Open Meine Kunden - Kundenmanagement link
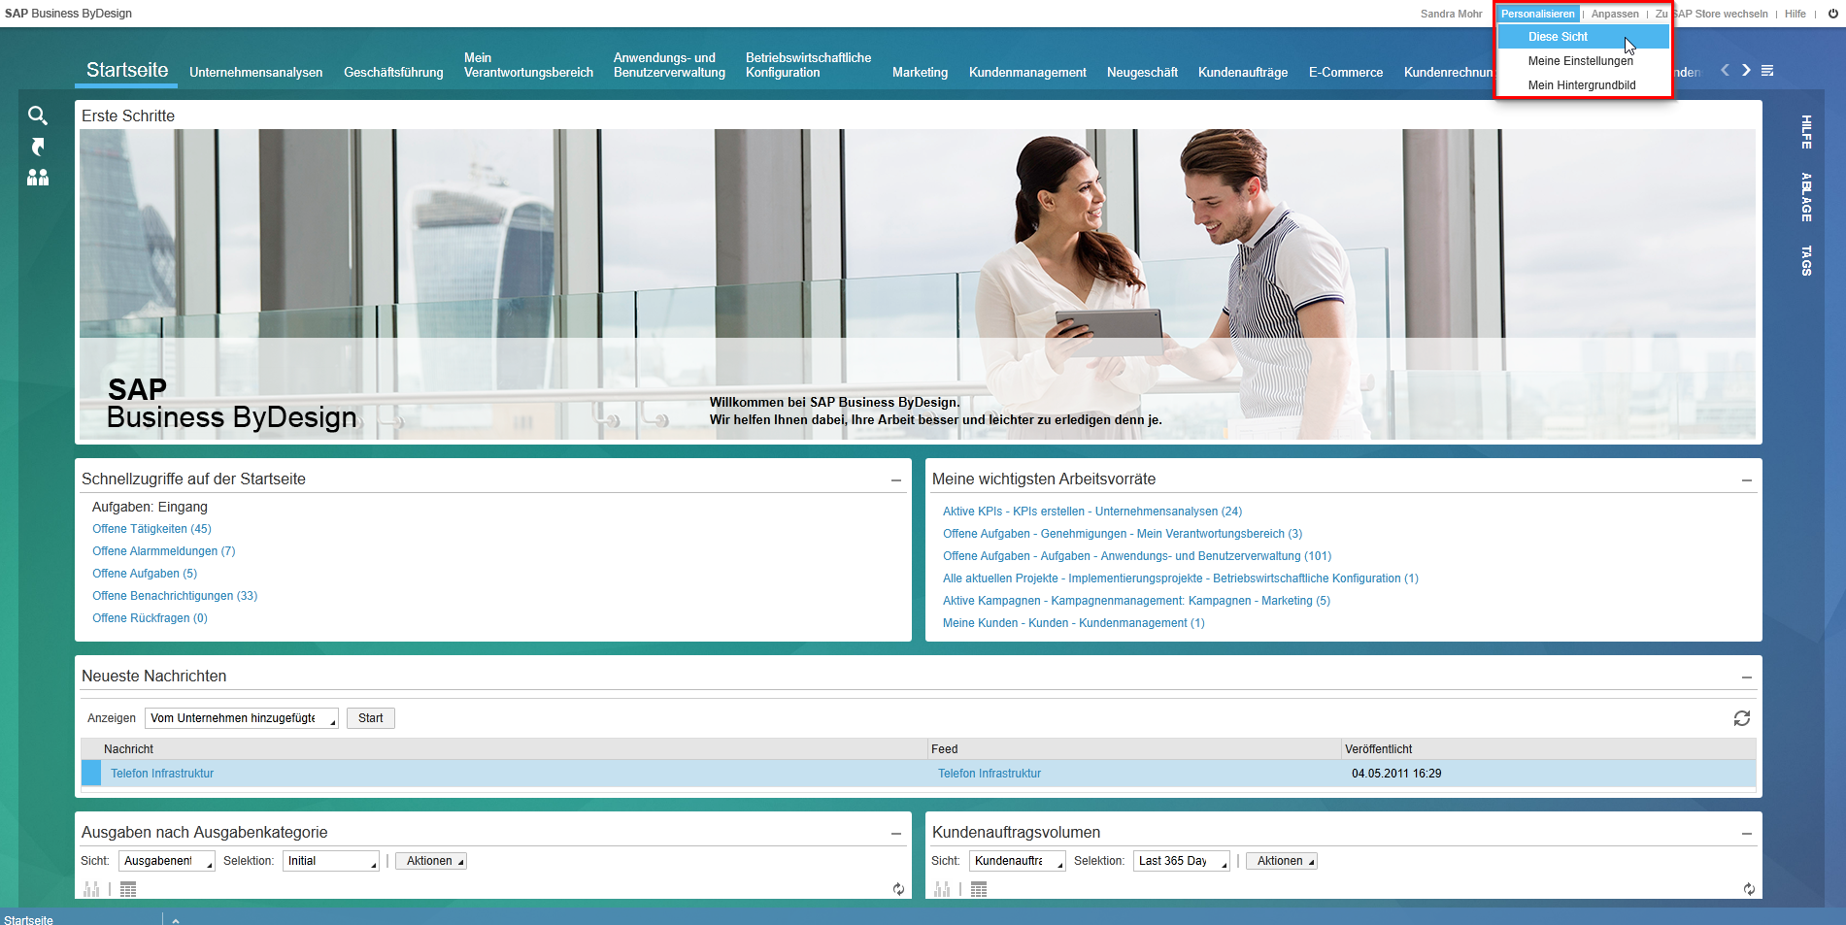The image size is (1846, 925). [1073, 623]
